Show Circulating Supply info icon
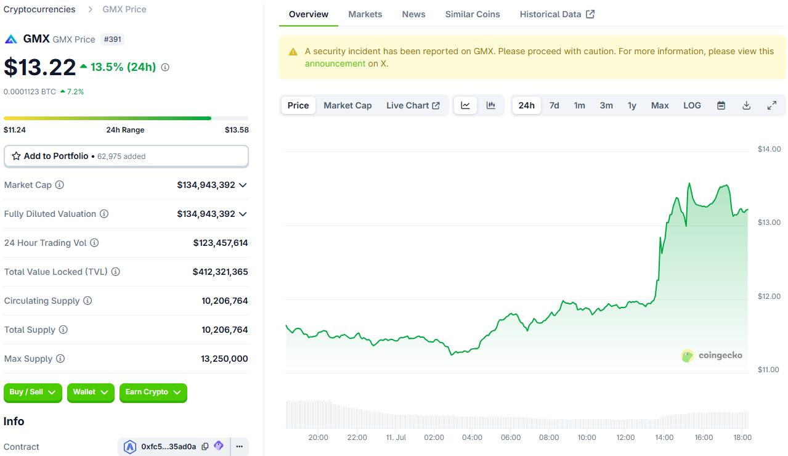This screenshot has width=788, height=456. tap(87, 301)
